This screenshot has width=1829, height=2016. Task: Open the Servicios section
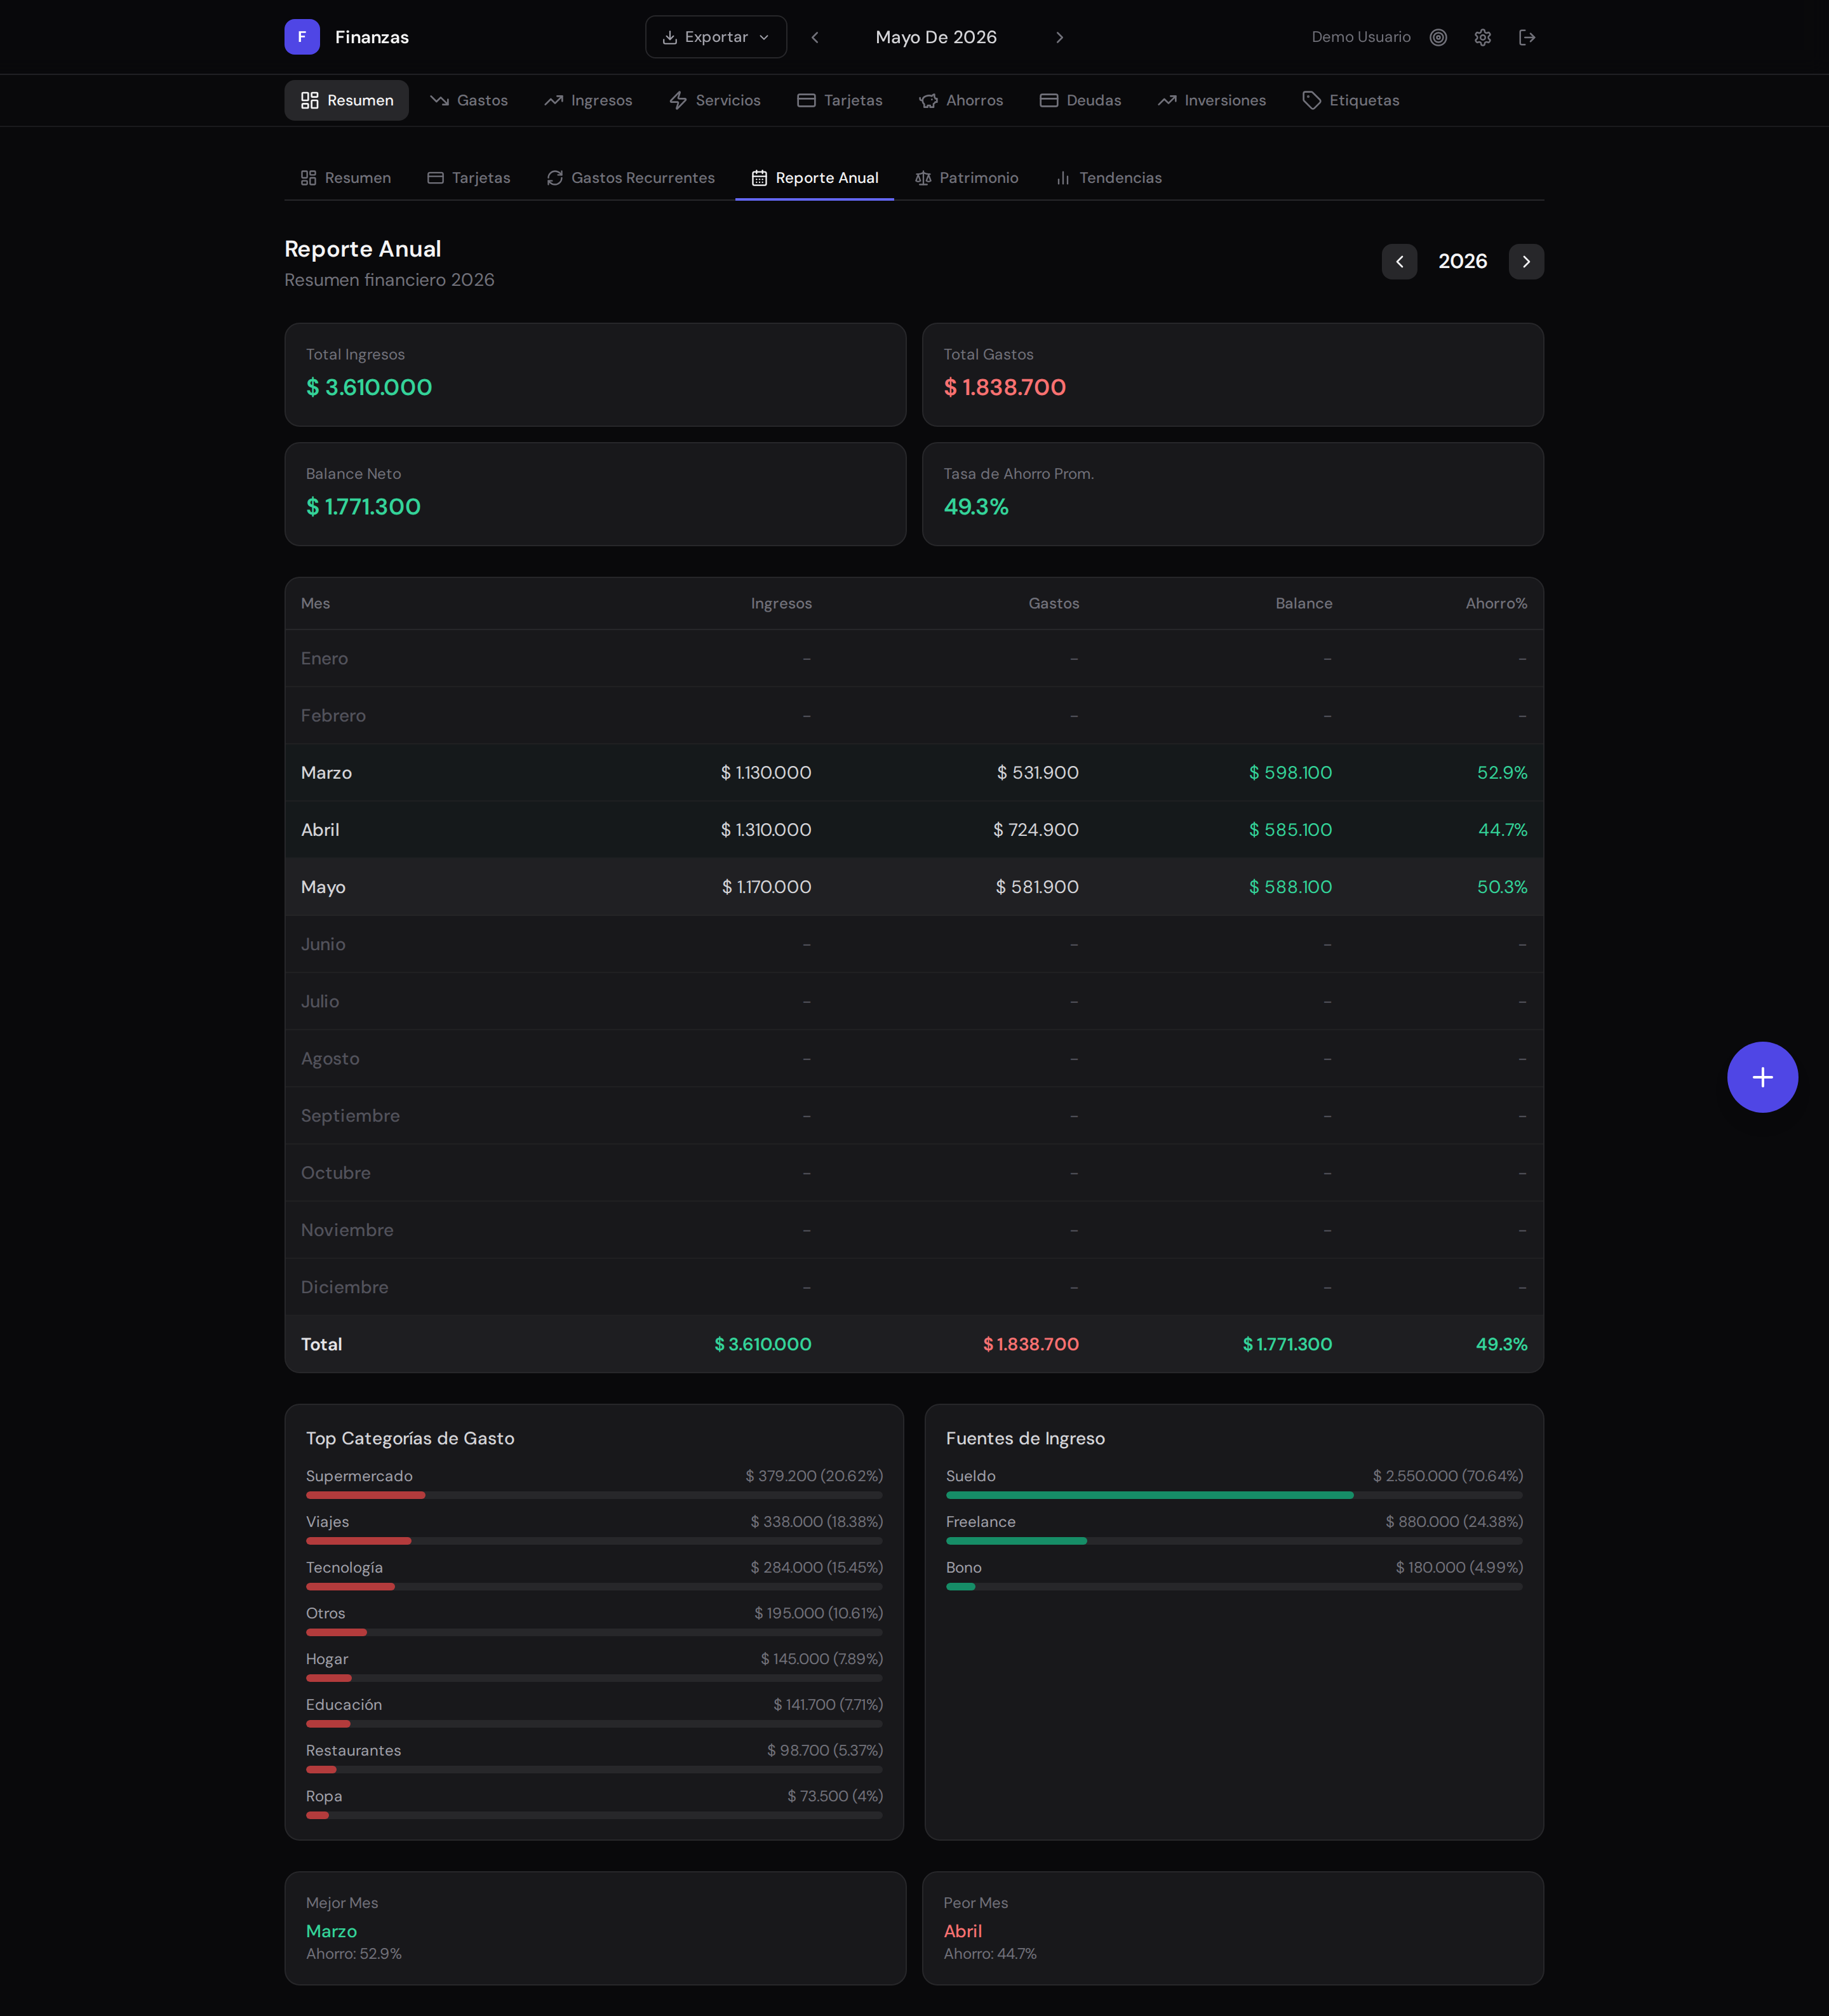715,100
